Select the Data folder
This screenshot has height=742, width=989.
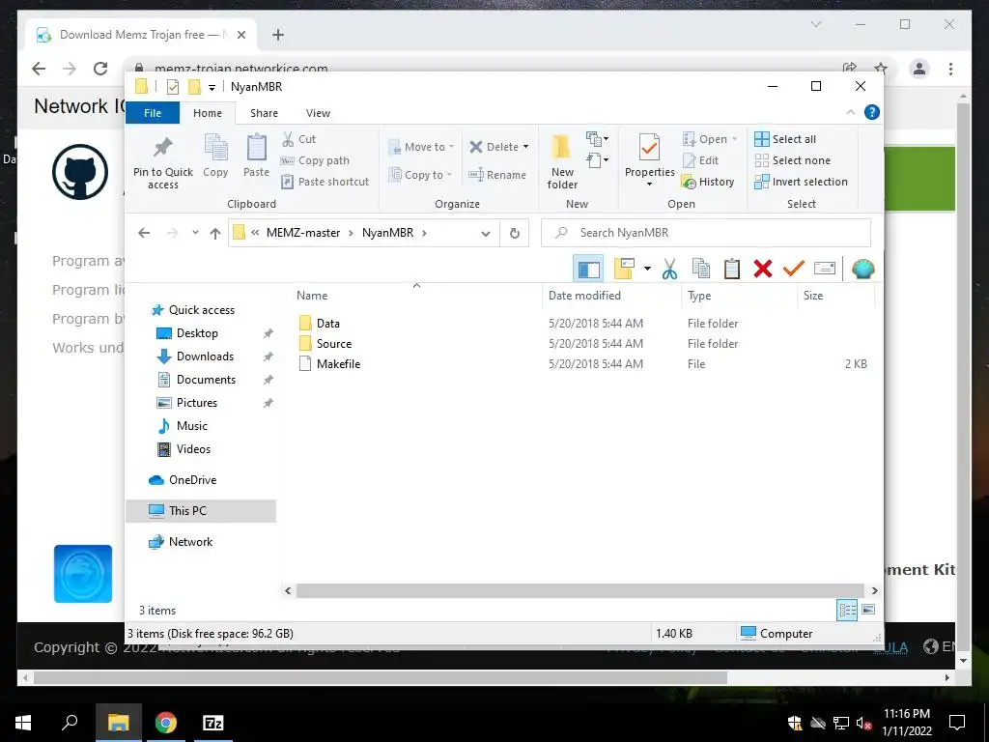[x=328, y=323]
